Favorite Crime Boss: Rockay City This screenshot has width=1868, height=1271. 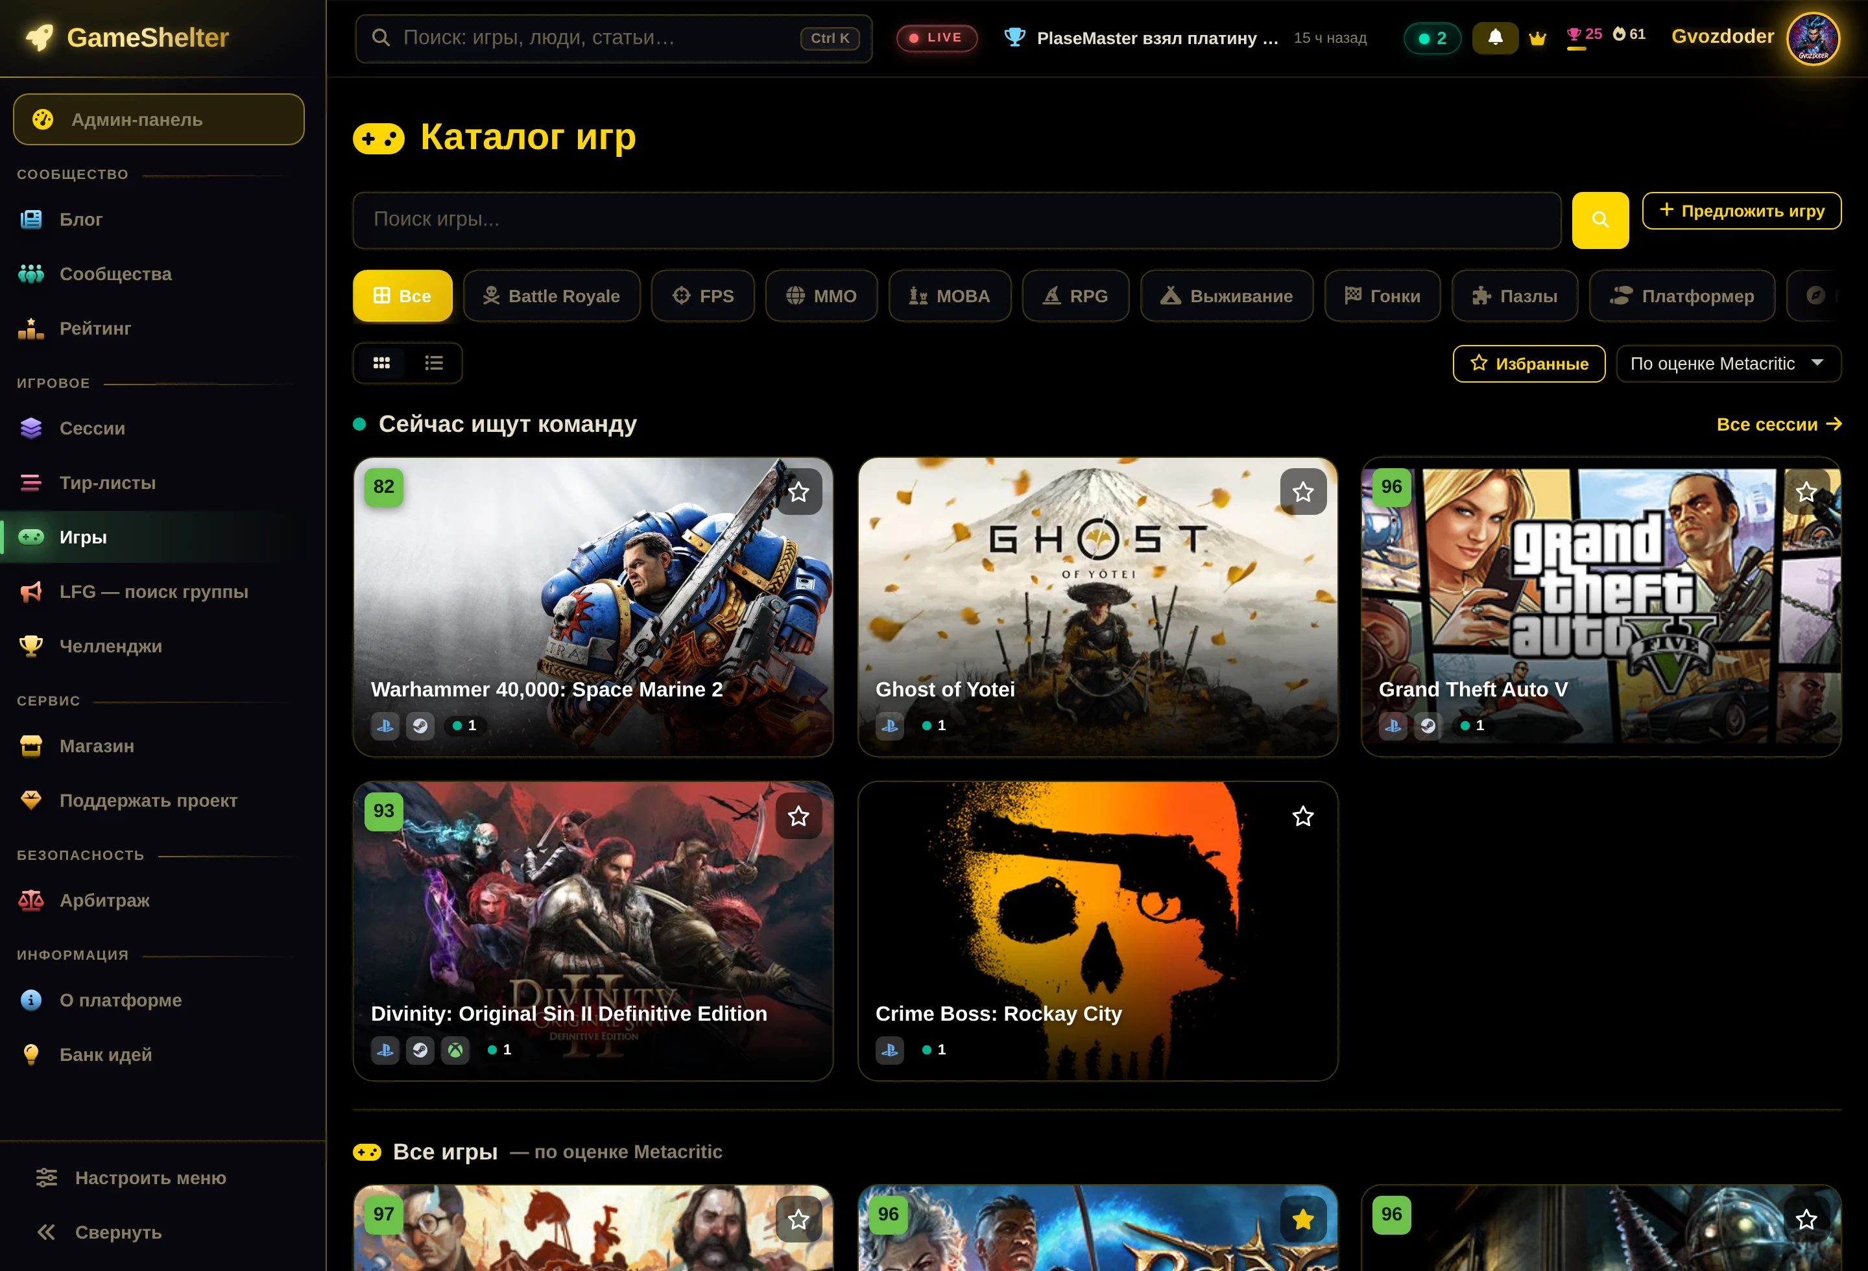pos(1303,816)
